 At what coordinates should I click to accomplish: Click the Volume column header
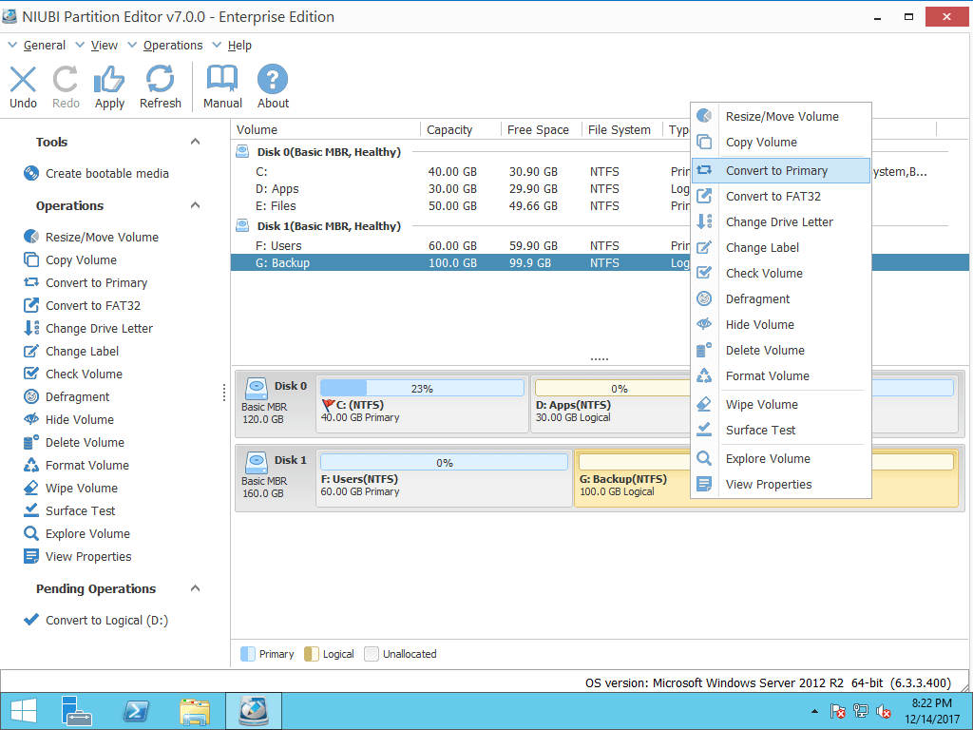326,129
